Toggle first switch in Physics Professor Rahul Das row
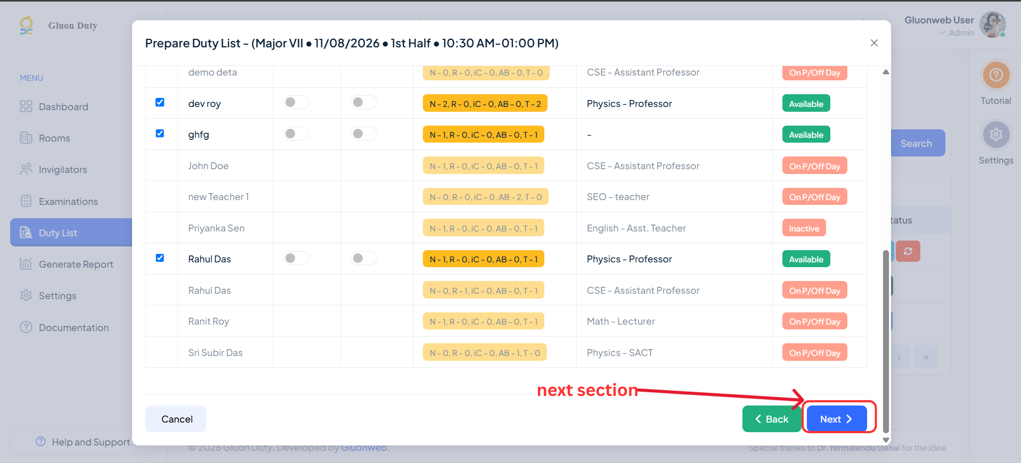 coord(296,258)
